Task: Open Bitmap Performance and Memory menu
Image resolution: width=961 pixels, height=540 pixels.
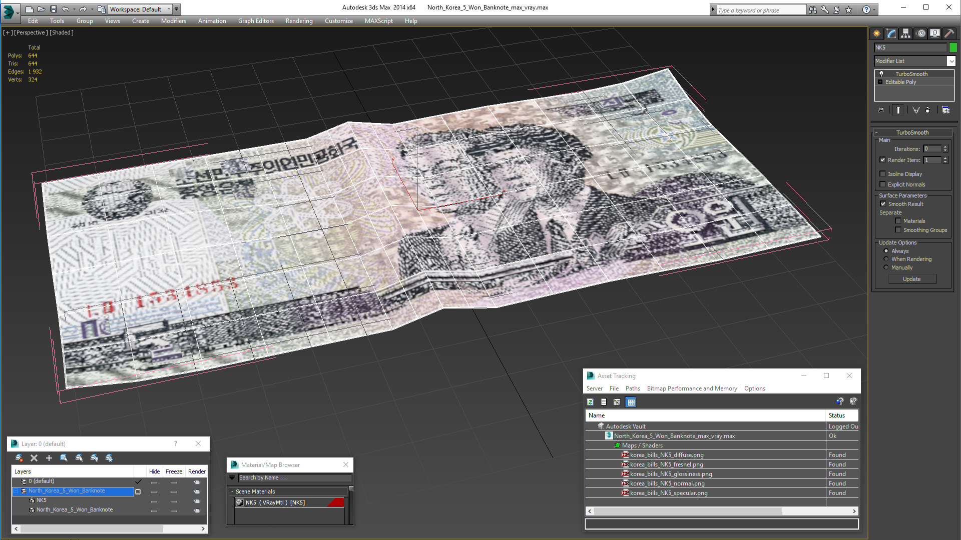Action: [692, 388]
